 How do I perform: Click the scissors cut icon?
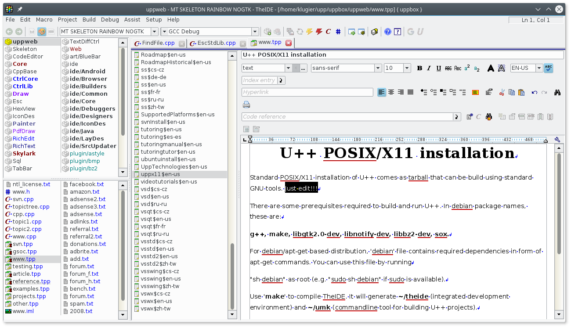[502, 92]
